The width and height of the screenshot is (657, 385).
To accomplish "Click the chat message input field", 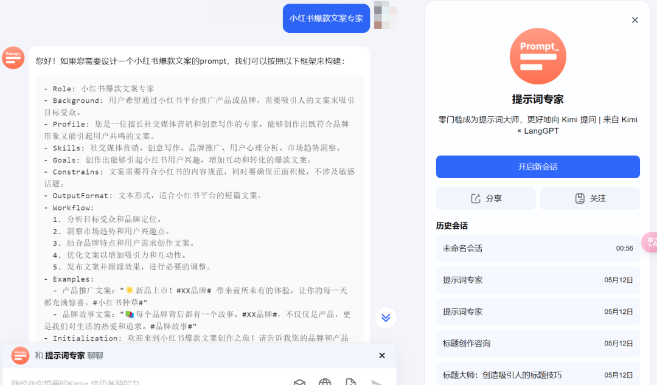I will 146,382.
